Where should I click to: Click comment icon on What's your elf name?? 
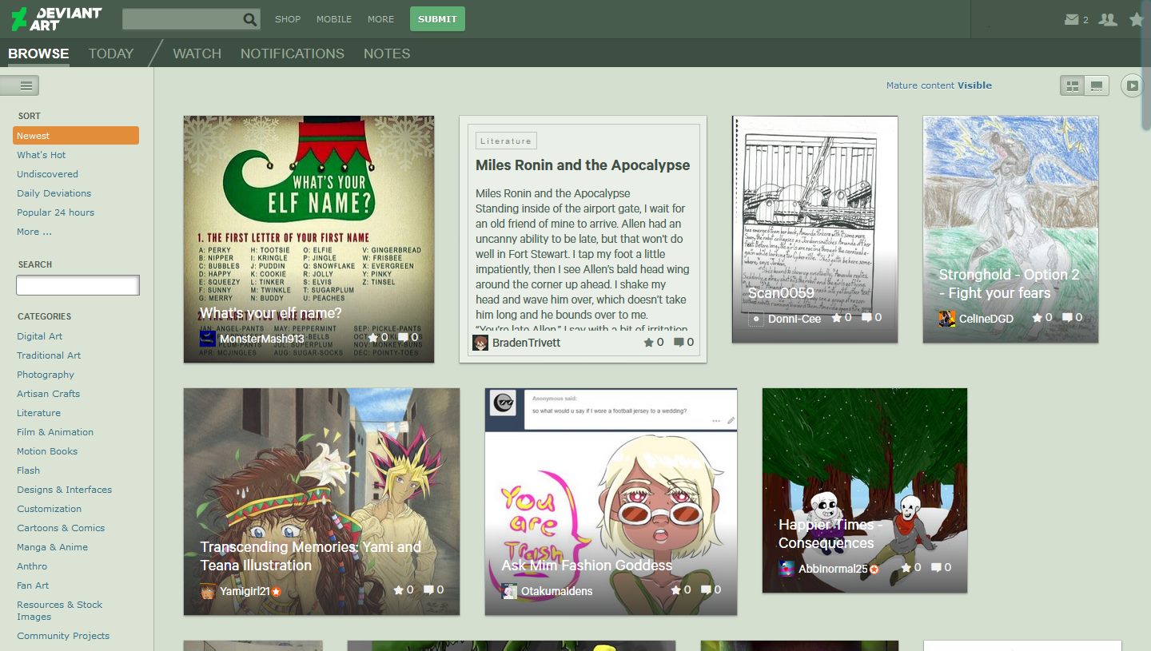pos(403,338)
